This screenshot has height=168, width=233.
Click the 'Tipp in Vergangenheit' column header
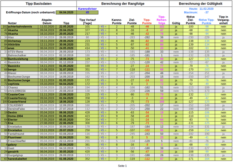(223, 20)
